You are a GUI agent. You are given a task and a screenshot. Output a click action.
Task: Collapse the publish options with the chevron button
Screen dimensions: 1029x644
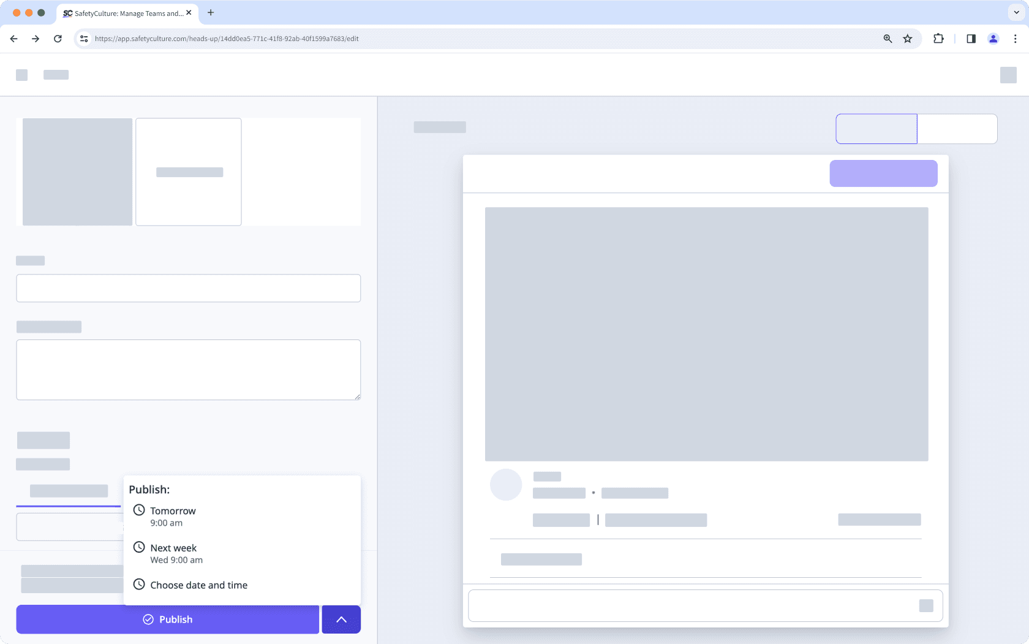pos(341,619)
